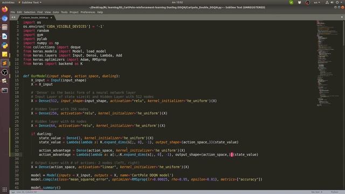Click the tab scroll left arrow
The image size is (345, 194).
pyautogui.click(x=12, y=17)
